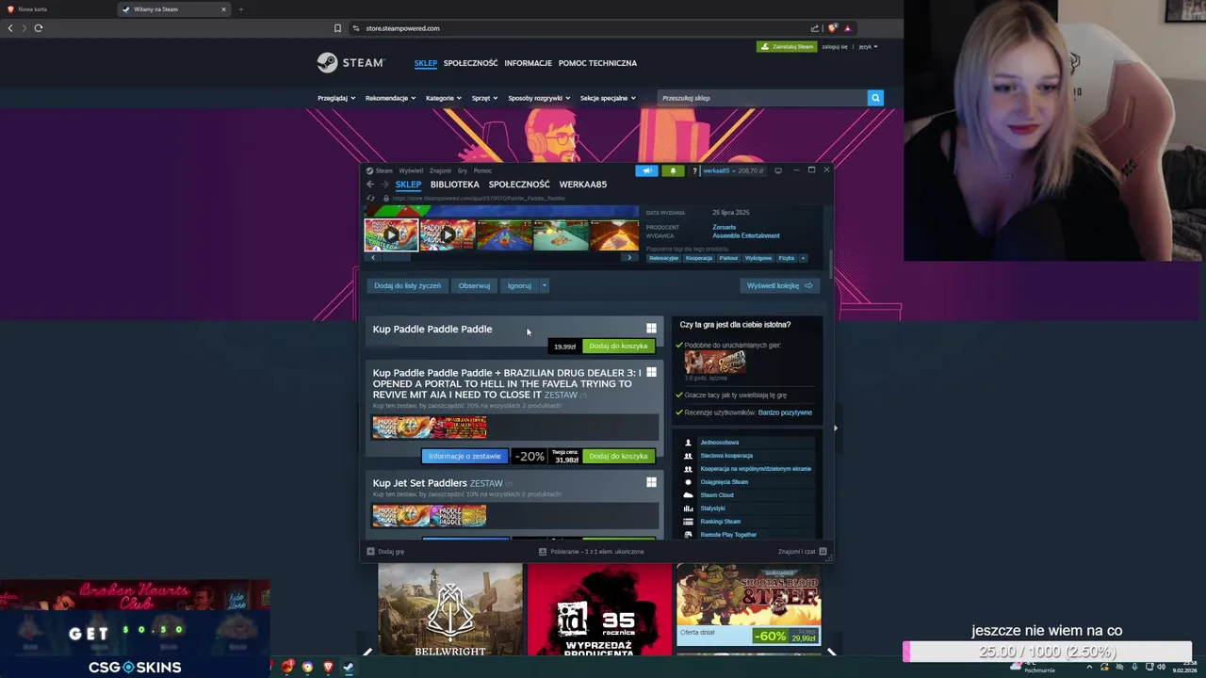The height and width of the screenshot is (678, 1206).
Task: Click the Zoroarts developer link
Action: coord(724,227)
